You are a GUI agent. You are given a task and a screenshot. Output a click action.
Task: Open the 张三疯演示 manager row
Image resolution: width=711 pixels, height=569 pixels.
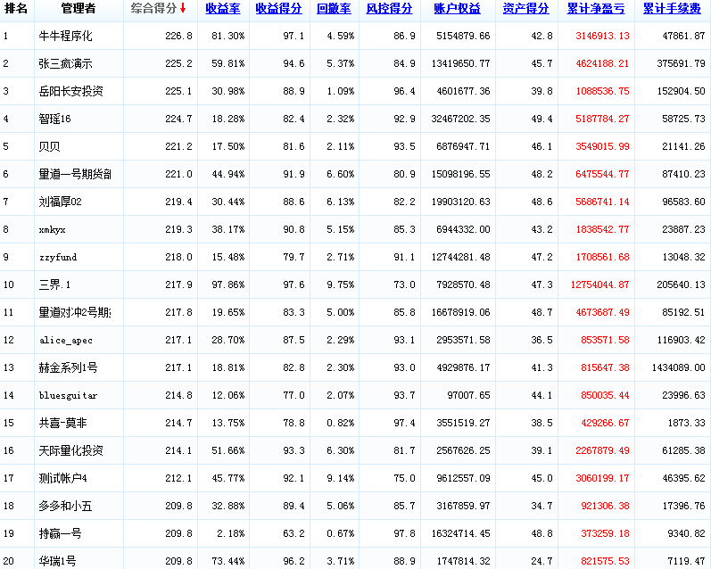coord(66,64)
